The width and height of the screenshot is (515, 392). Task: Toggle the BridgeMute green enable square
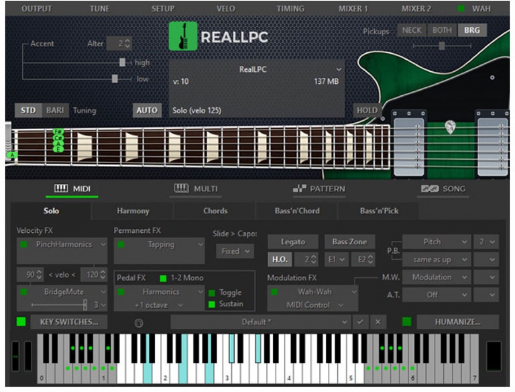24,292
